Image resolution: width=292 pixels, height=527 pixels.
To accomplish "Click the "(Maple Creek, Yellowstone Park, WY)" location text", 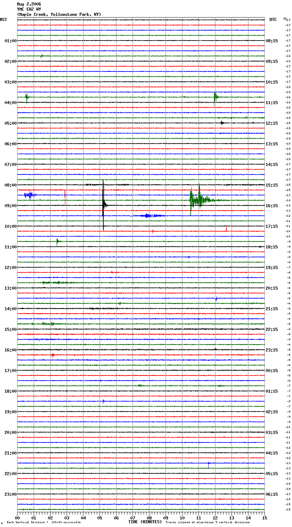I will (59, 14).
